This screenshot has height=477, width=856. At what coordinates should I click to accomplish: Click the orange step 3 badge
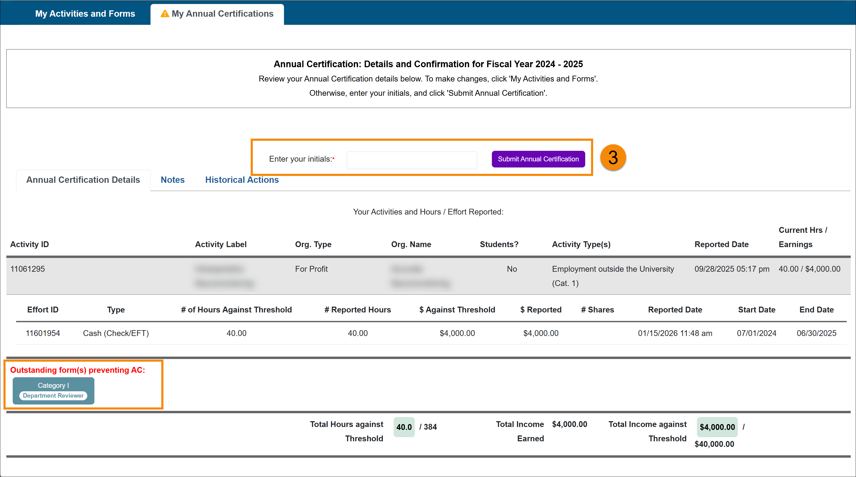tap(613, 158)
